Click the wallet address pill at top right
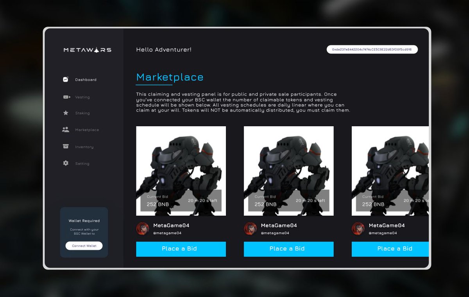469x297 pixels. tap(372, 49)
